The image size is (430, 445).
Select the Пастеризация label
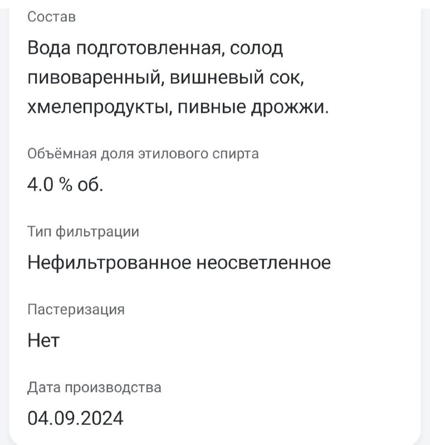point(76,310)
